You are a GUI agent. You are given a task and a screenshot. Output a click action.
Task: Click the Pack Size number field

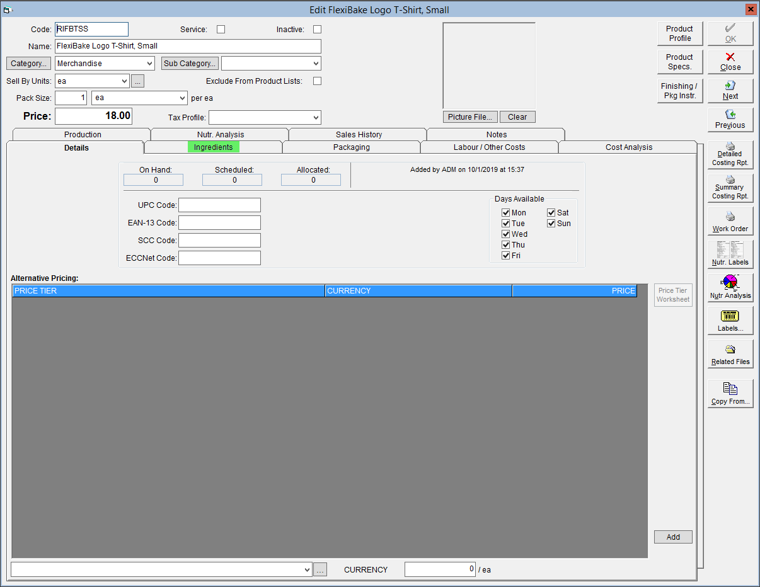71,98
